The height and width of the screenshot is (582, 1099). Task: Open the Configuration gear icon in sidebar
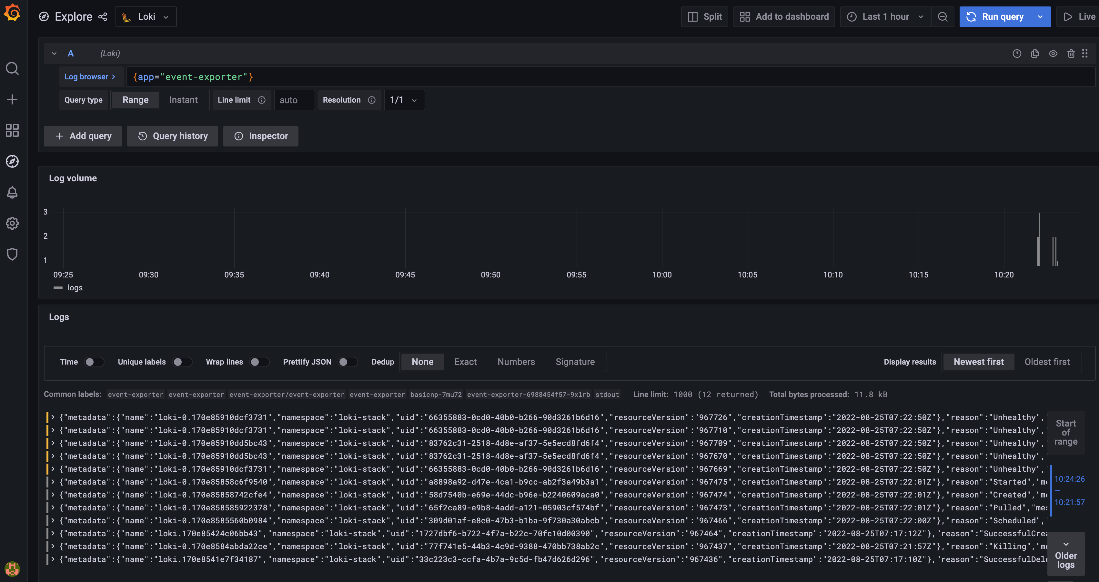[x=12, y=223]
